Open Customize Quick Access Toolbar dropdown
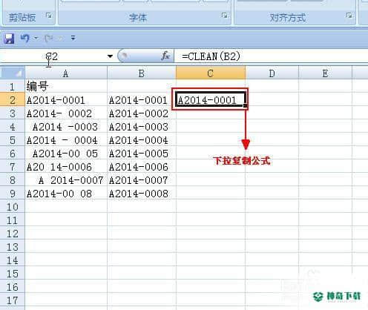The image size is (368, 310). click(x=73, y=38)
